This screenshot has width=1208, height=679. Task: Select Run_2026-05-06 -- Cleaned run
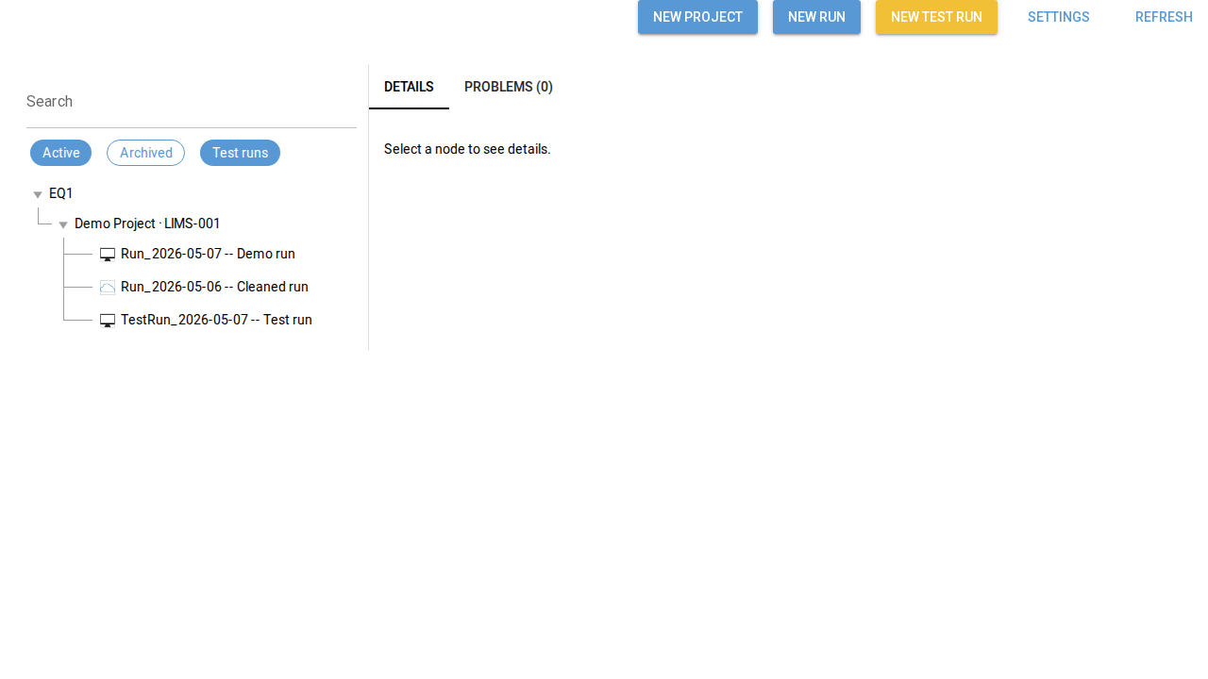coord(214,287)
